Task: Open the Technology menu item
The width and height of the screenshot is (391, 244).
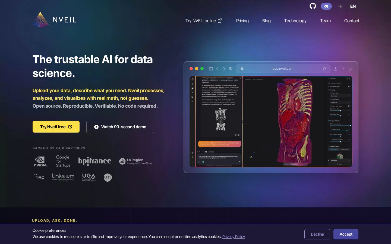Action: (x=295, y=21)
